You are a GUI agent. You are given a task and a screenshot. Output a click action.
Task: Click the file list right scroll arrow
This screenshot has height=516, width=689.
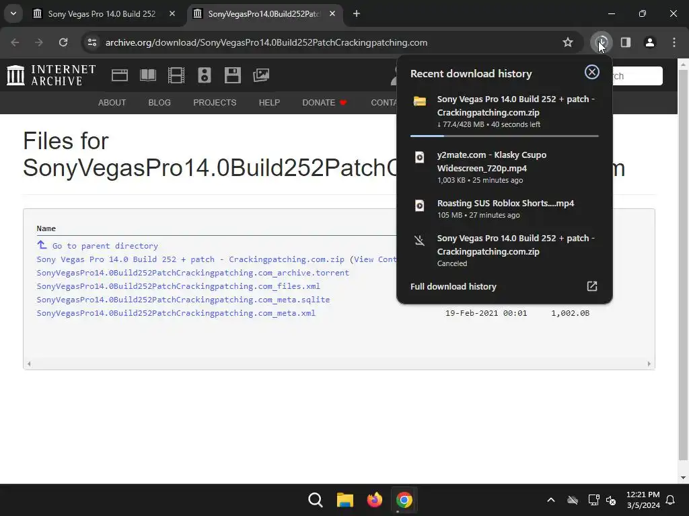[649, 363]
